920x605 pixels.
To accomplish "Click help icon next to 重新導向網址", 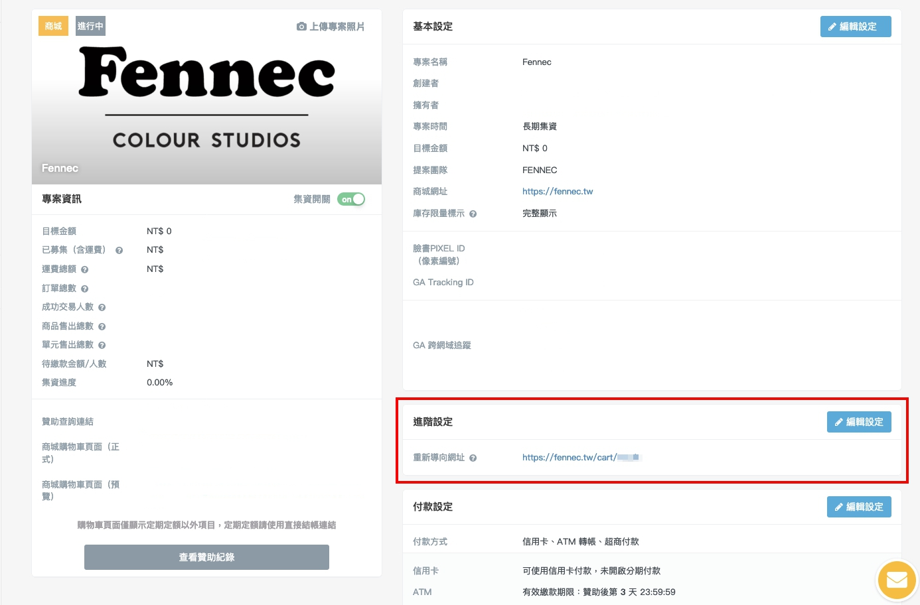I will pos(473,458).
